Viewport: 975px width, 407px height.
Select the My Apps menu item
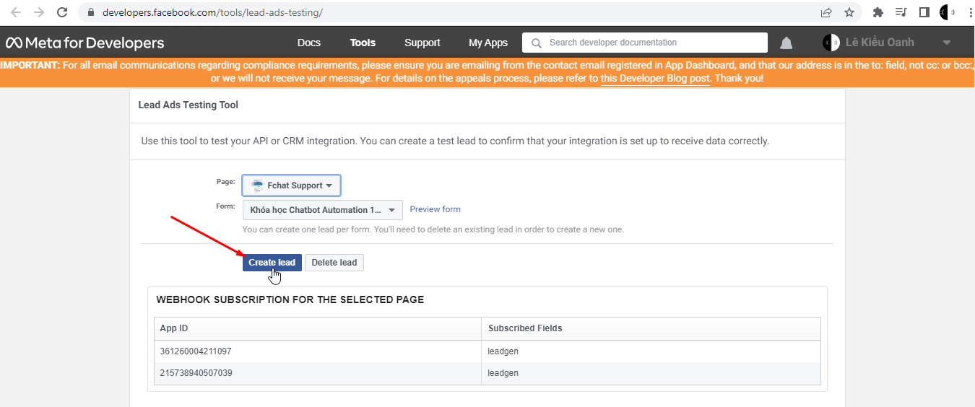[488, 43]
